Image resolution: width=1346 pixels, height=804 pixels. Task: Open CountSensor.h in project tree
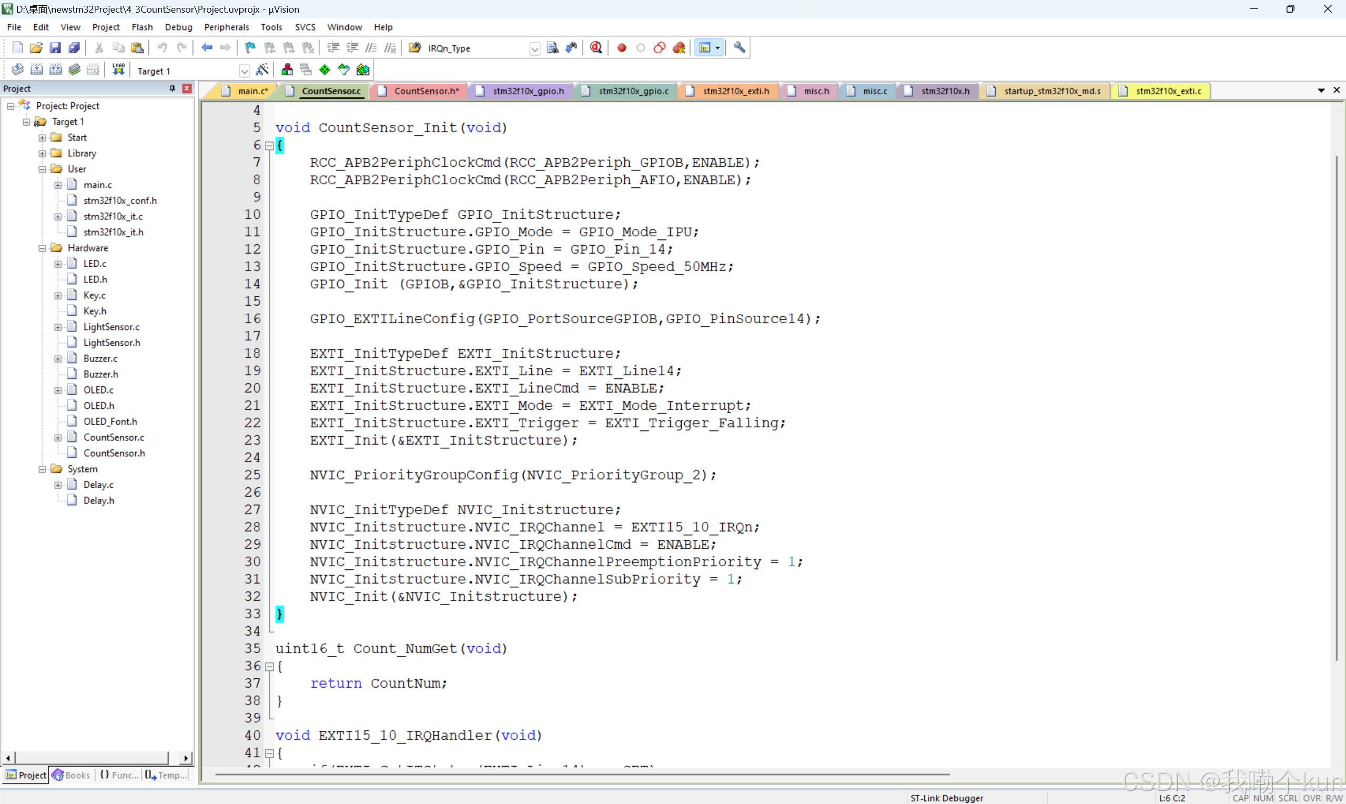point(114,453)
